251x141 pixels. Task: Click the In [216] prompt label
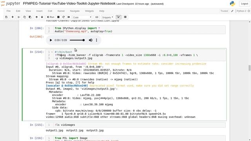pyautogui.click(x=37, y=138)
